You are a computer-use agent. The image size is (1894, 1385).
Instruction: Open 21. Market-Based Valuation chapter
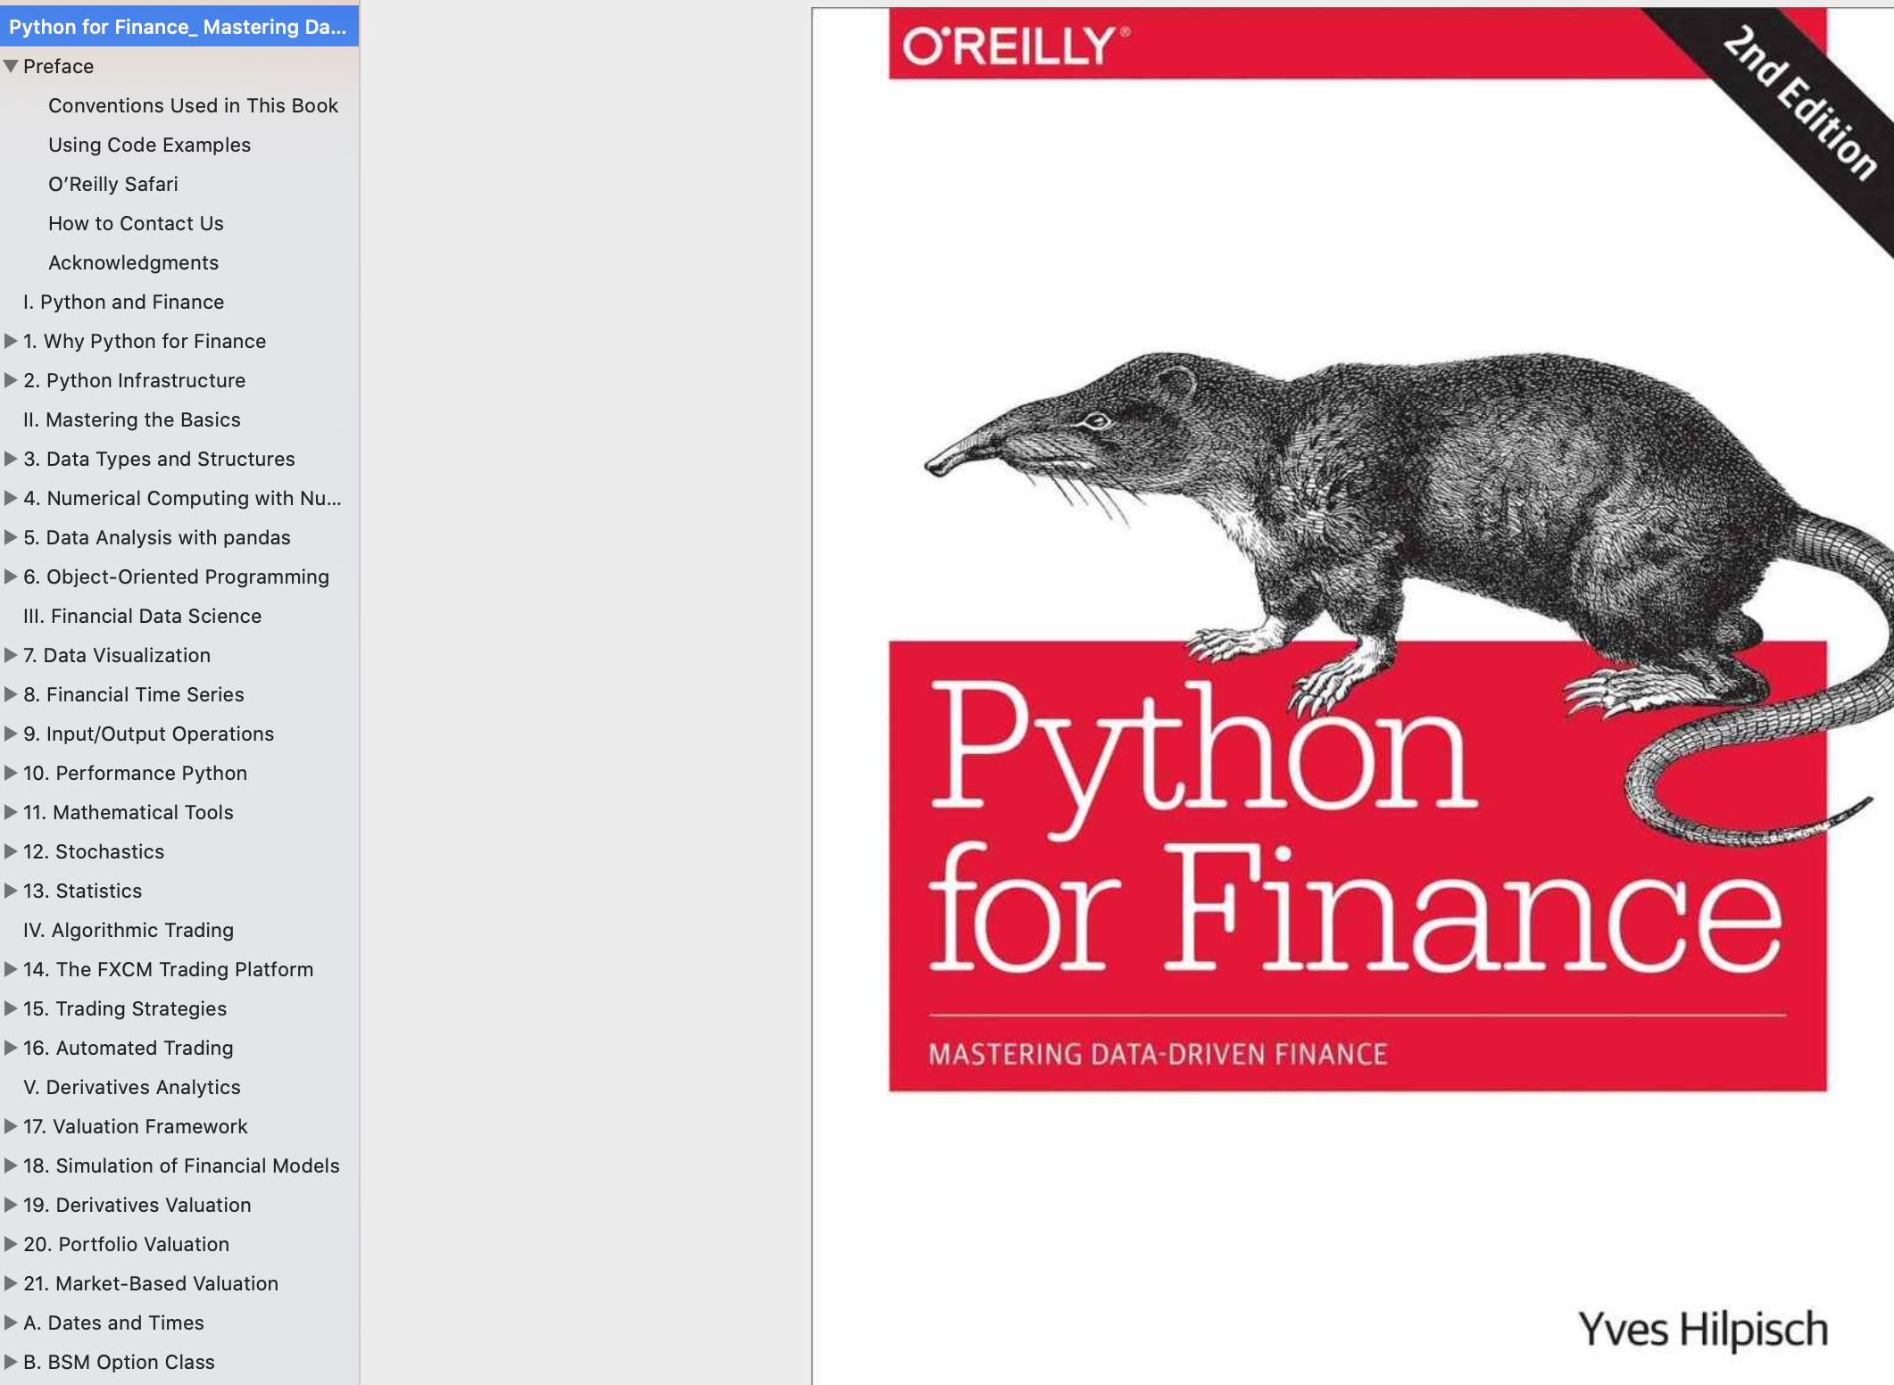[151, 1283]
